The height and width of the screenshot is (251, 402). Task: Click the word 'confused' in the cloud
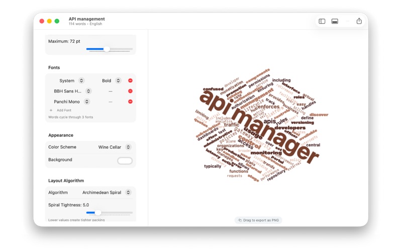[213, 89]
